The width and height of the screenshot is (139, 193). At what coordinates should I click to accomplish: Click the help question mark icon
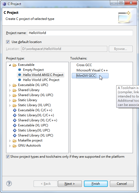coord(9,183)
